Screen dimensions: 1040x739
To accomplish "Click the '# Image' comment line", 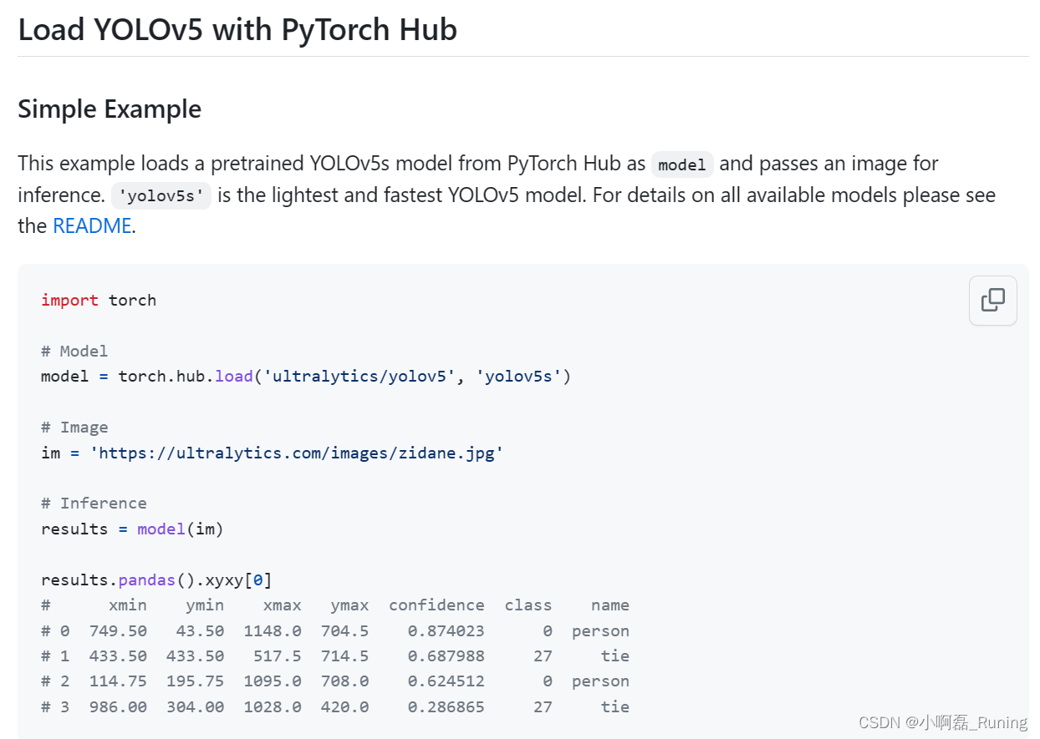I will (x=74, y=427).
